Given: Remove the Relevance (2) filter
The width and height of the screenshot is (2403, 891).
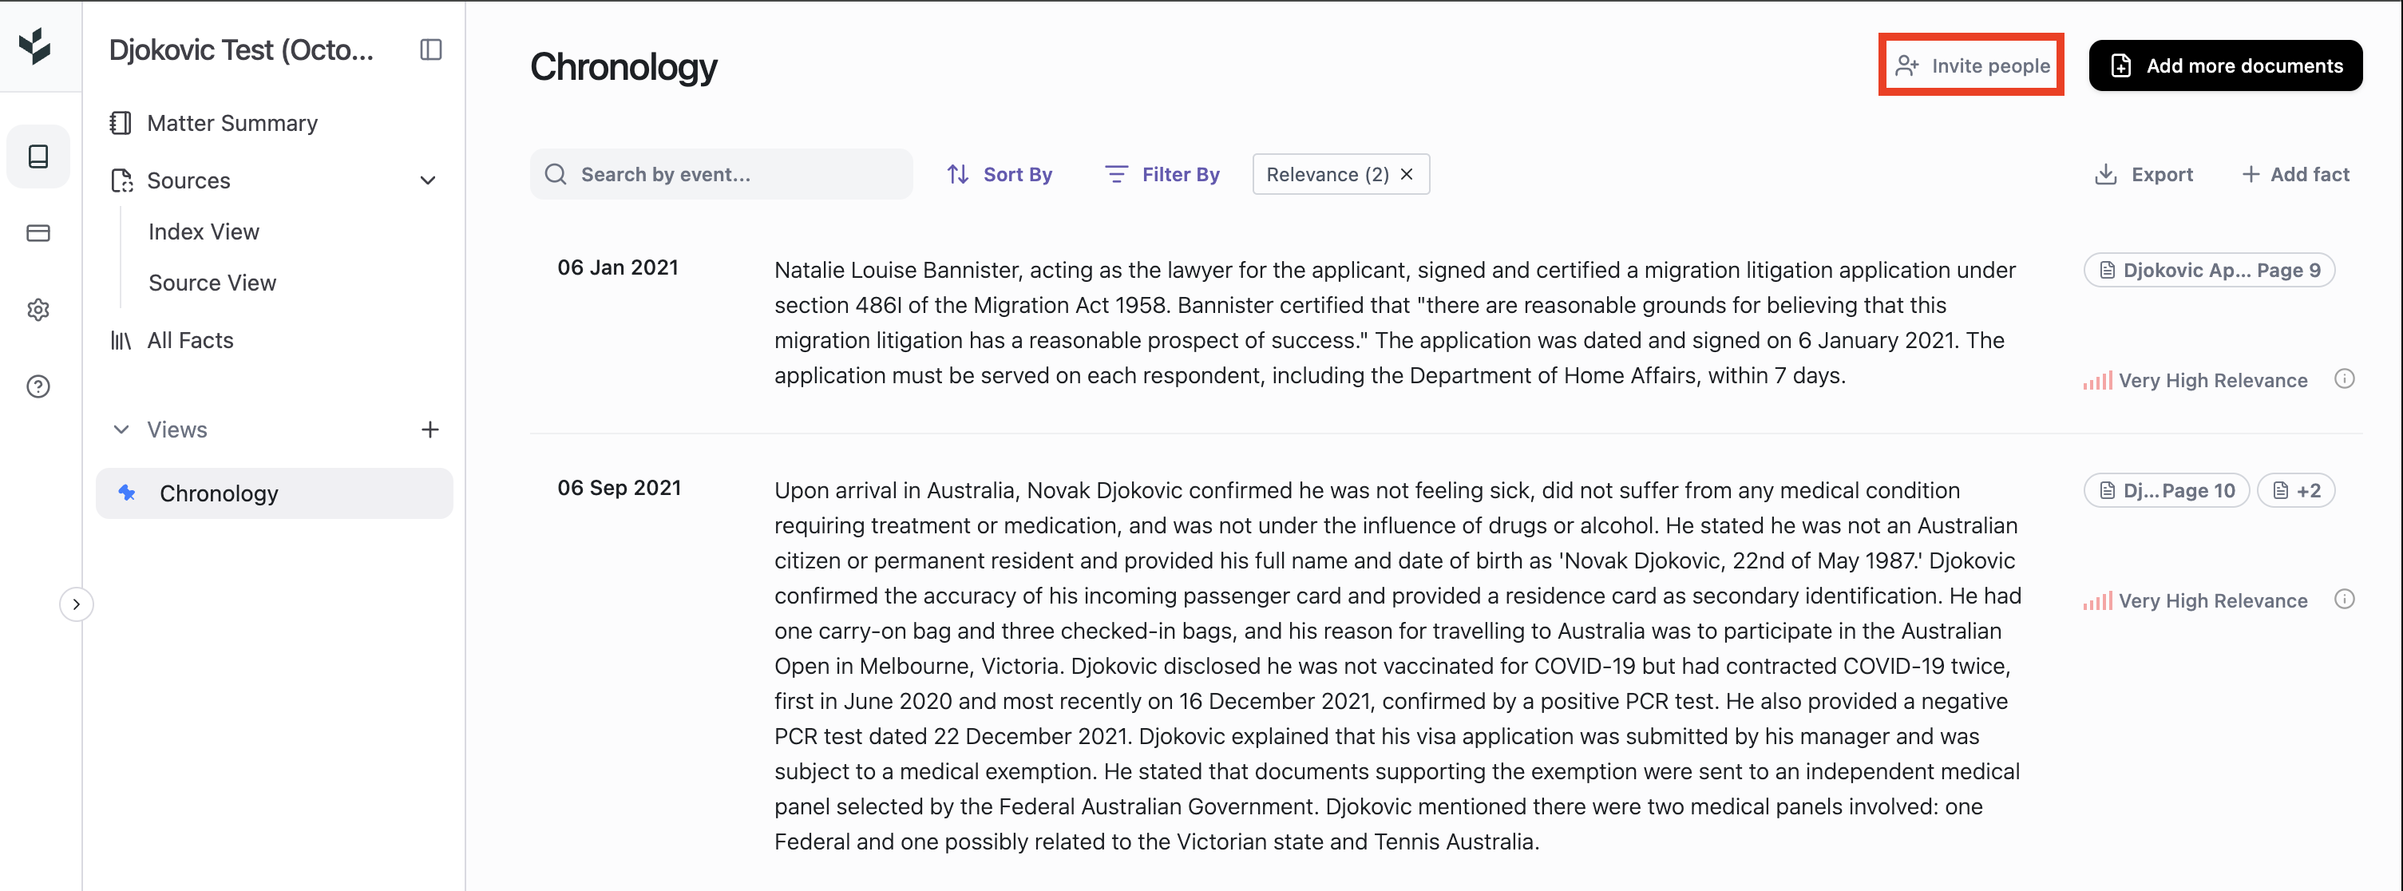Looking at the screenshot, I should (x=1407, y=175).
